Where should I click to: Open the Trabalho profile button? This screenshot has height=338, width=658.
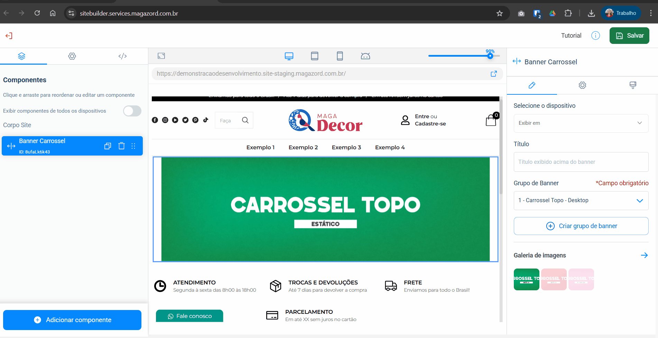pos(621,13)
